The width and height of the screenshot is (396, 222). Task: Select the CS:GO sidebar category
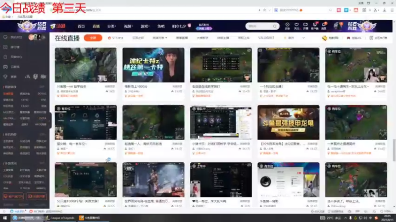25,106
